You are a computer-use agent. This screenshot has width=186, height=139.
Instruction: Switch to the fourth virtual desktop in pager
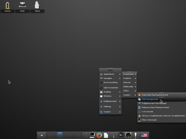78,135
